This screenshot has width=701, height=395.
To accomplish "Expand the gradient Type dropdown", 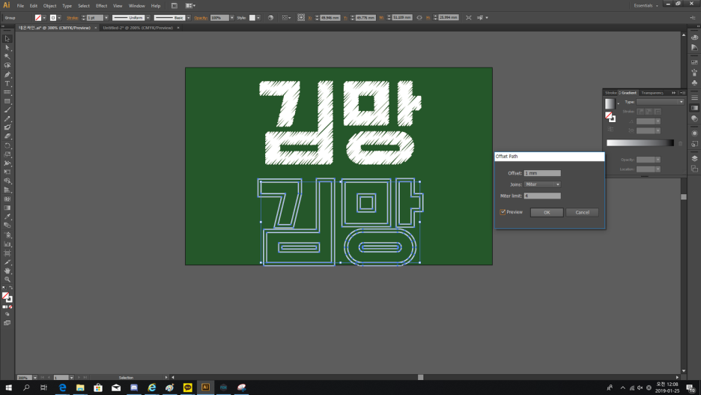I will (x=659, y=102).
